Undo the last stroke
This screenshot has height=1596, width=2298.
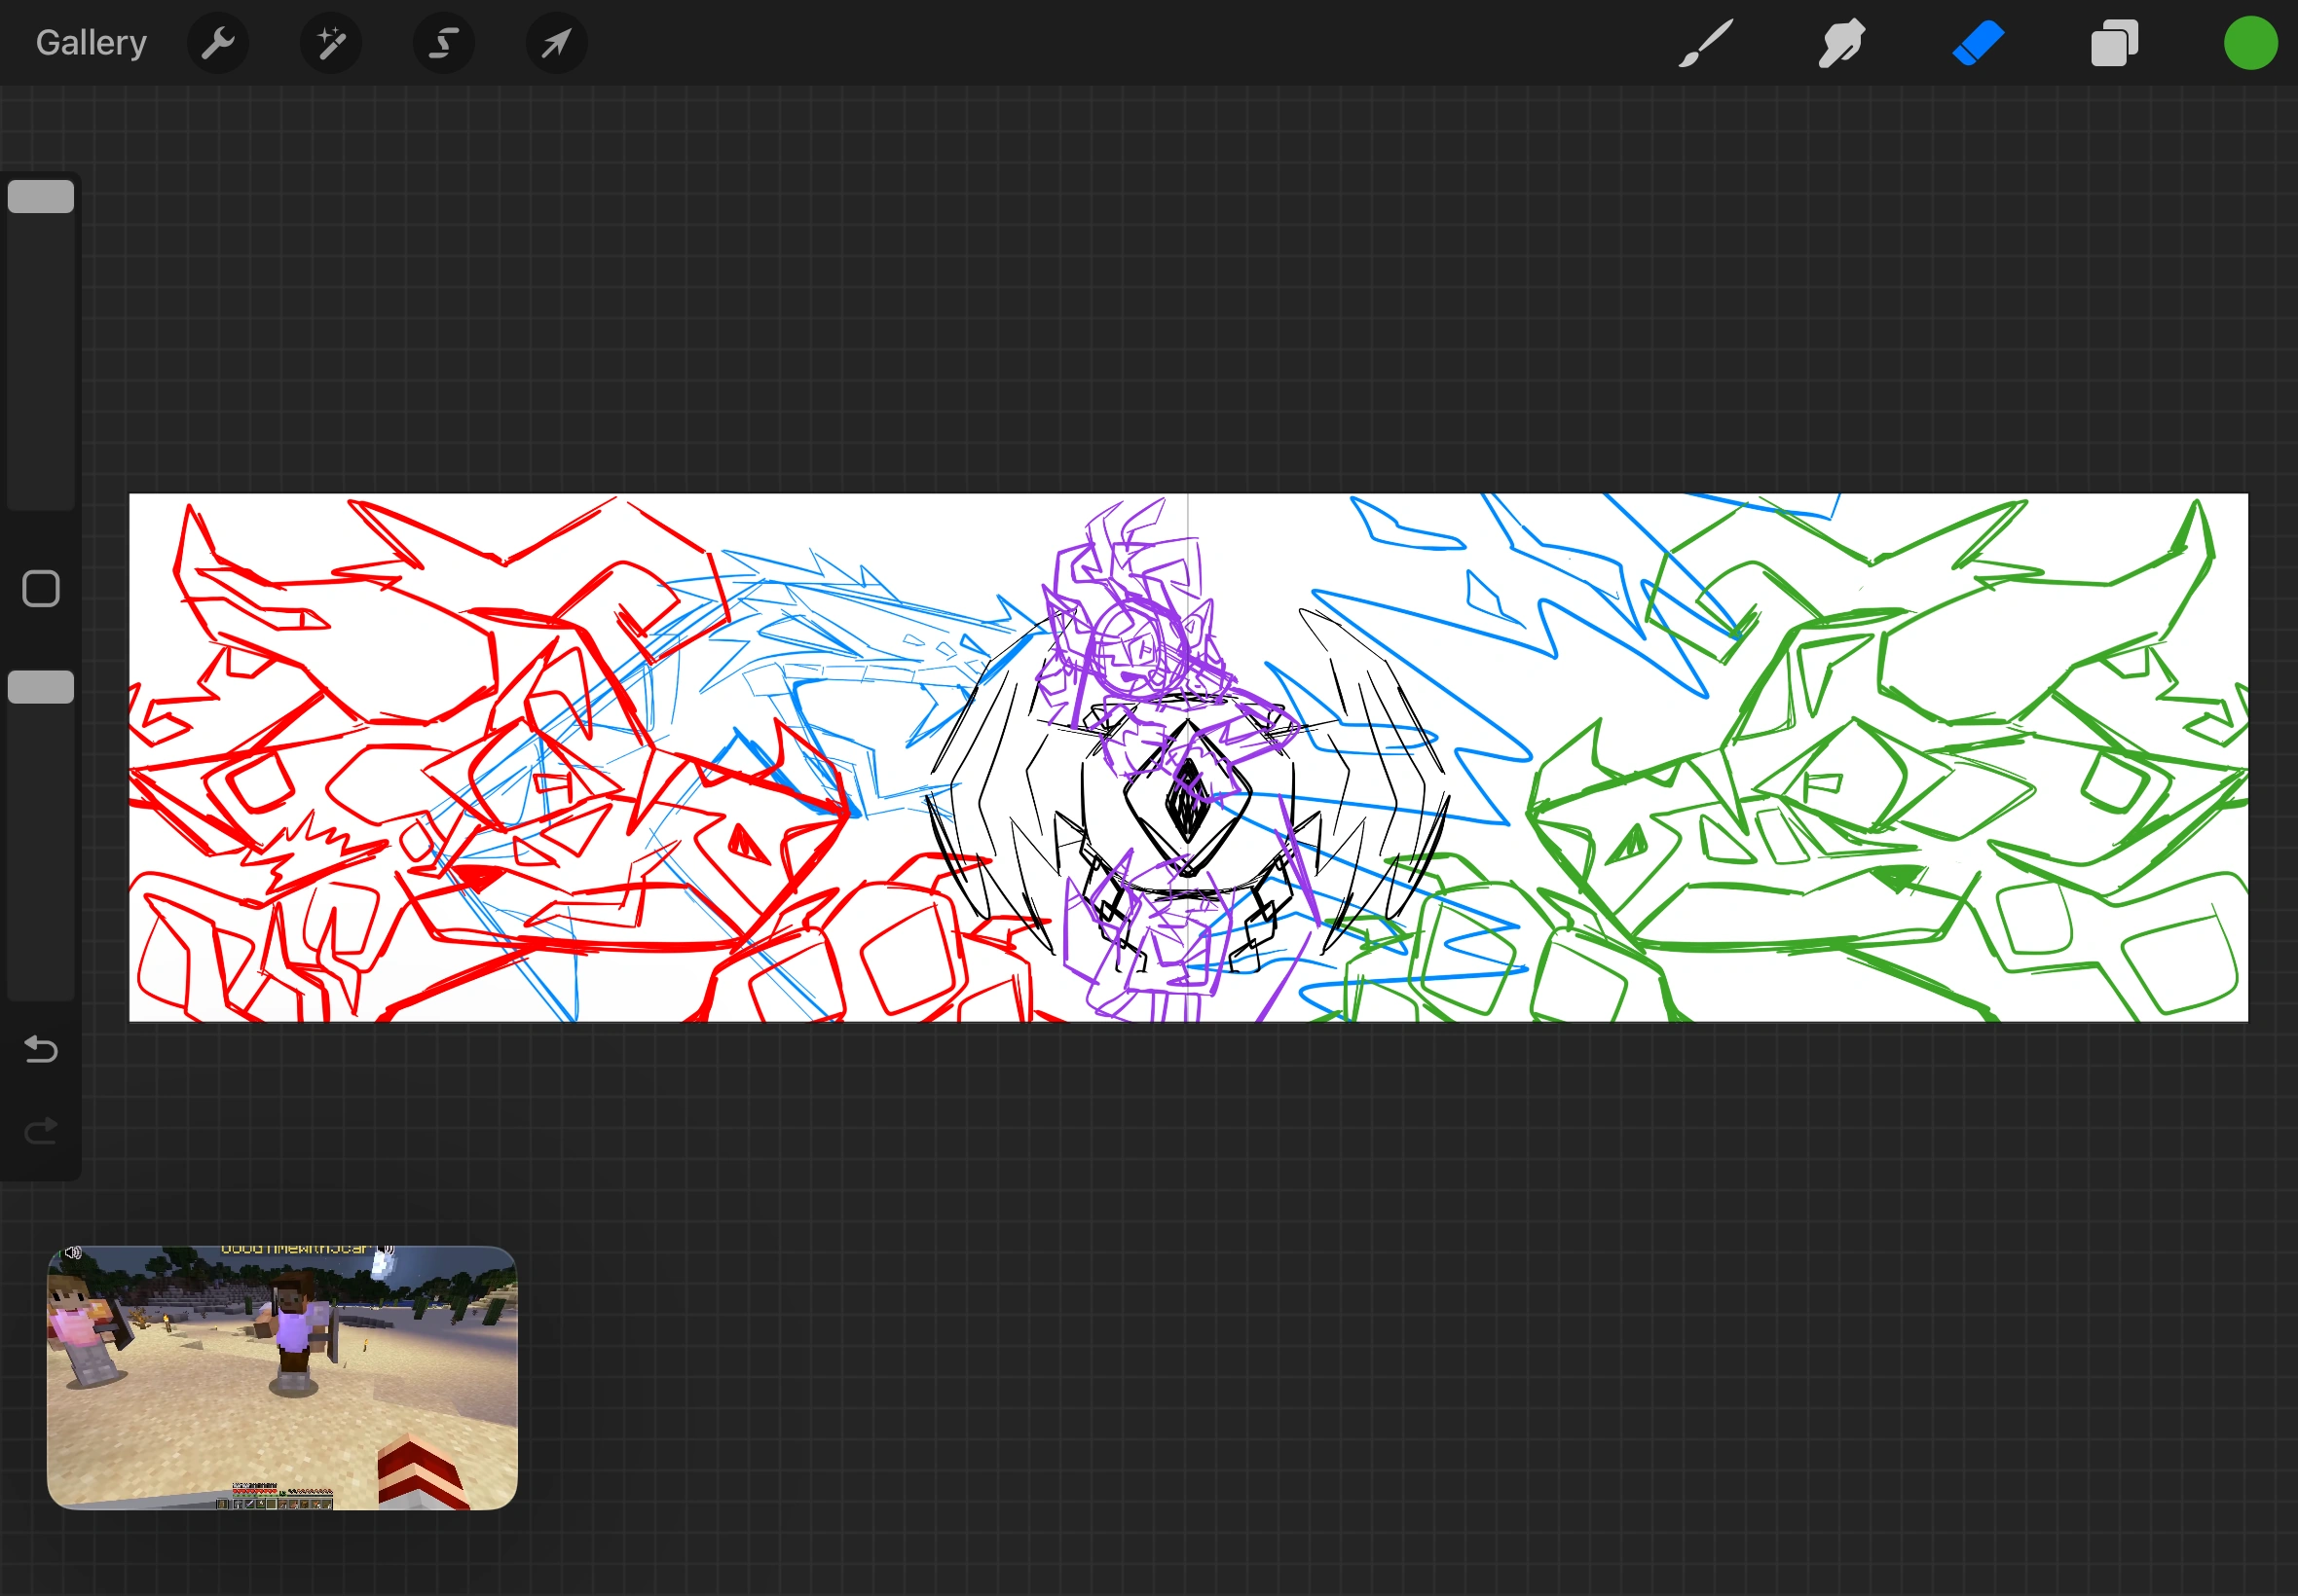tap(40, 1049)
